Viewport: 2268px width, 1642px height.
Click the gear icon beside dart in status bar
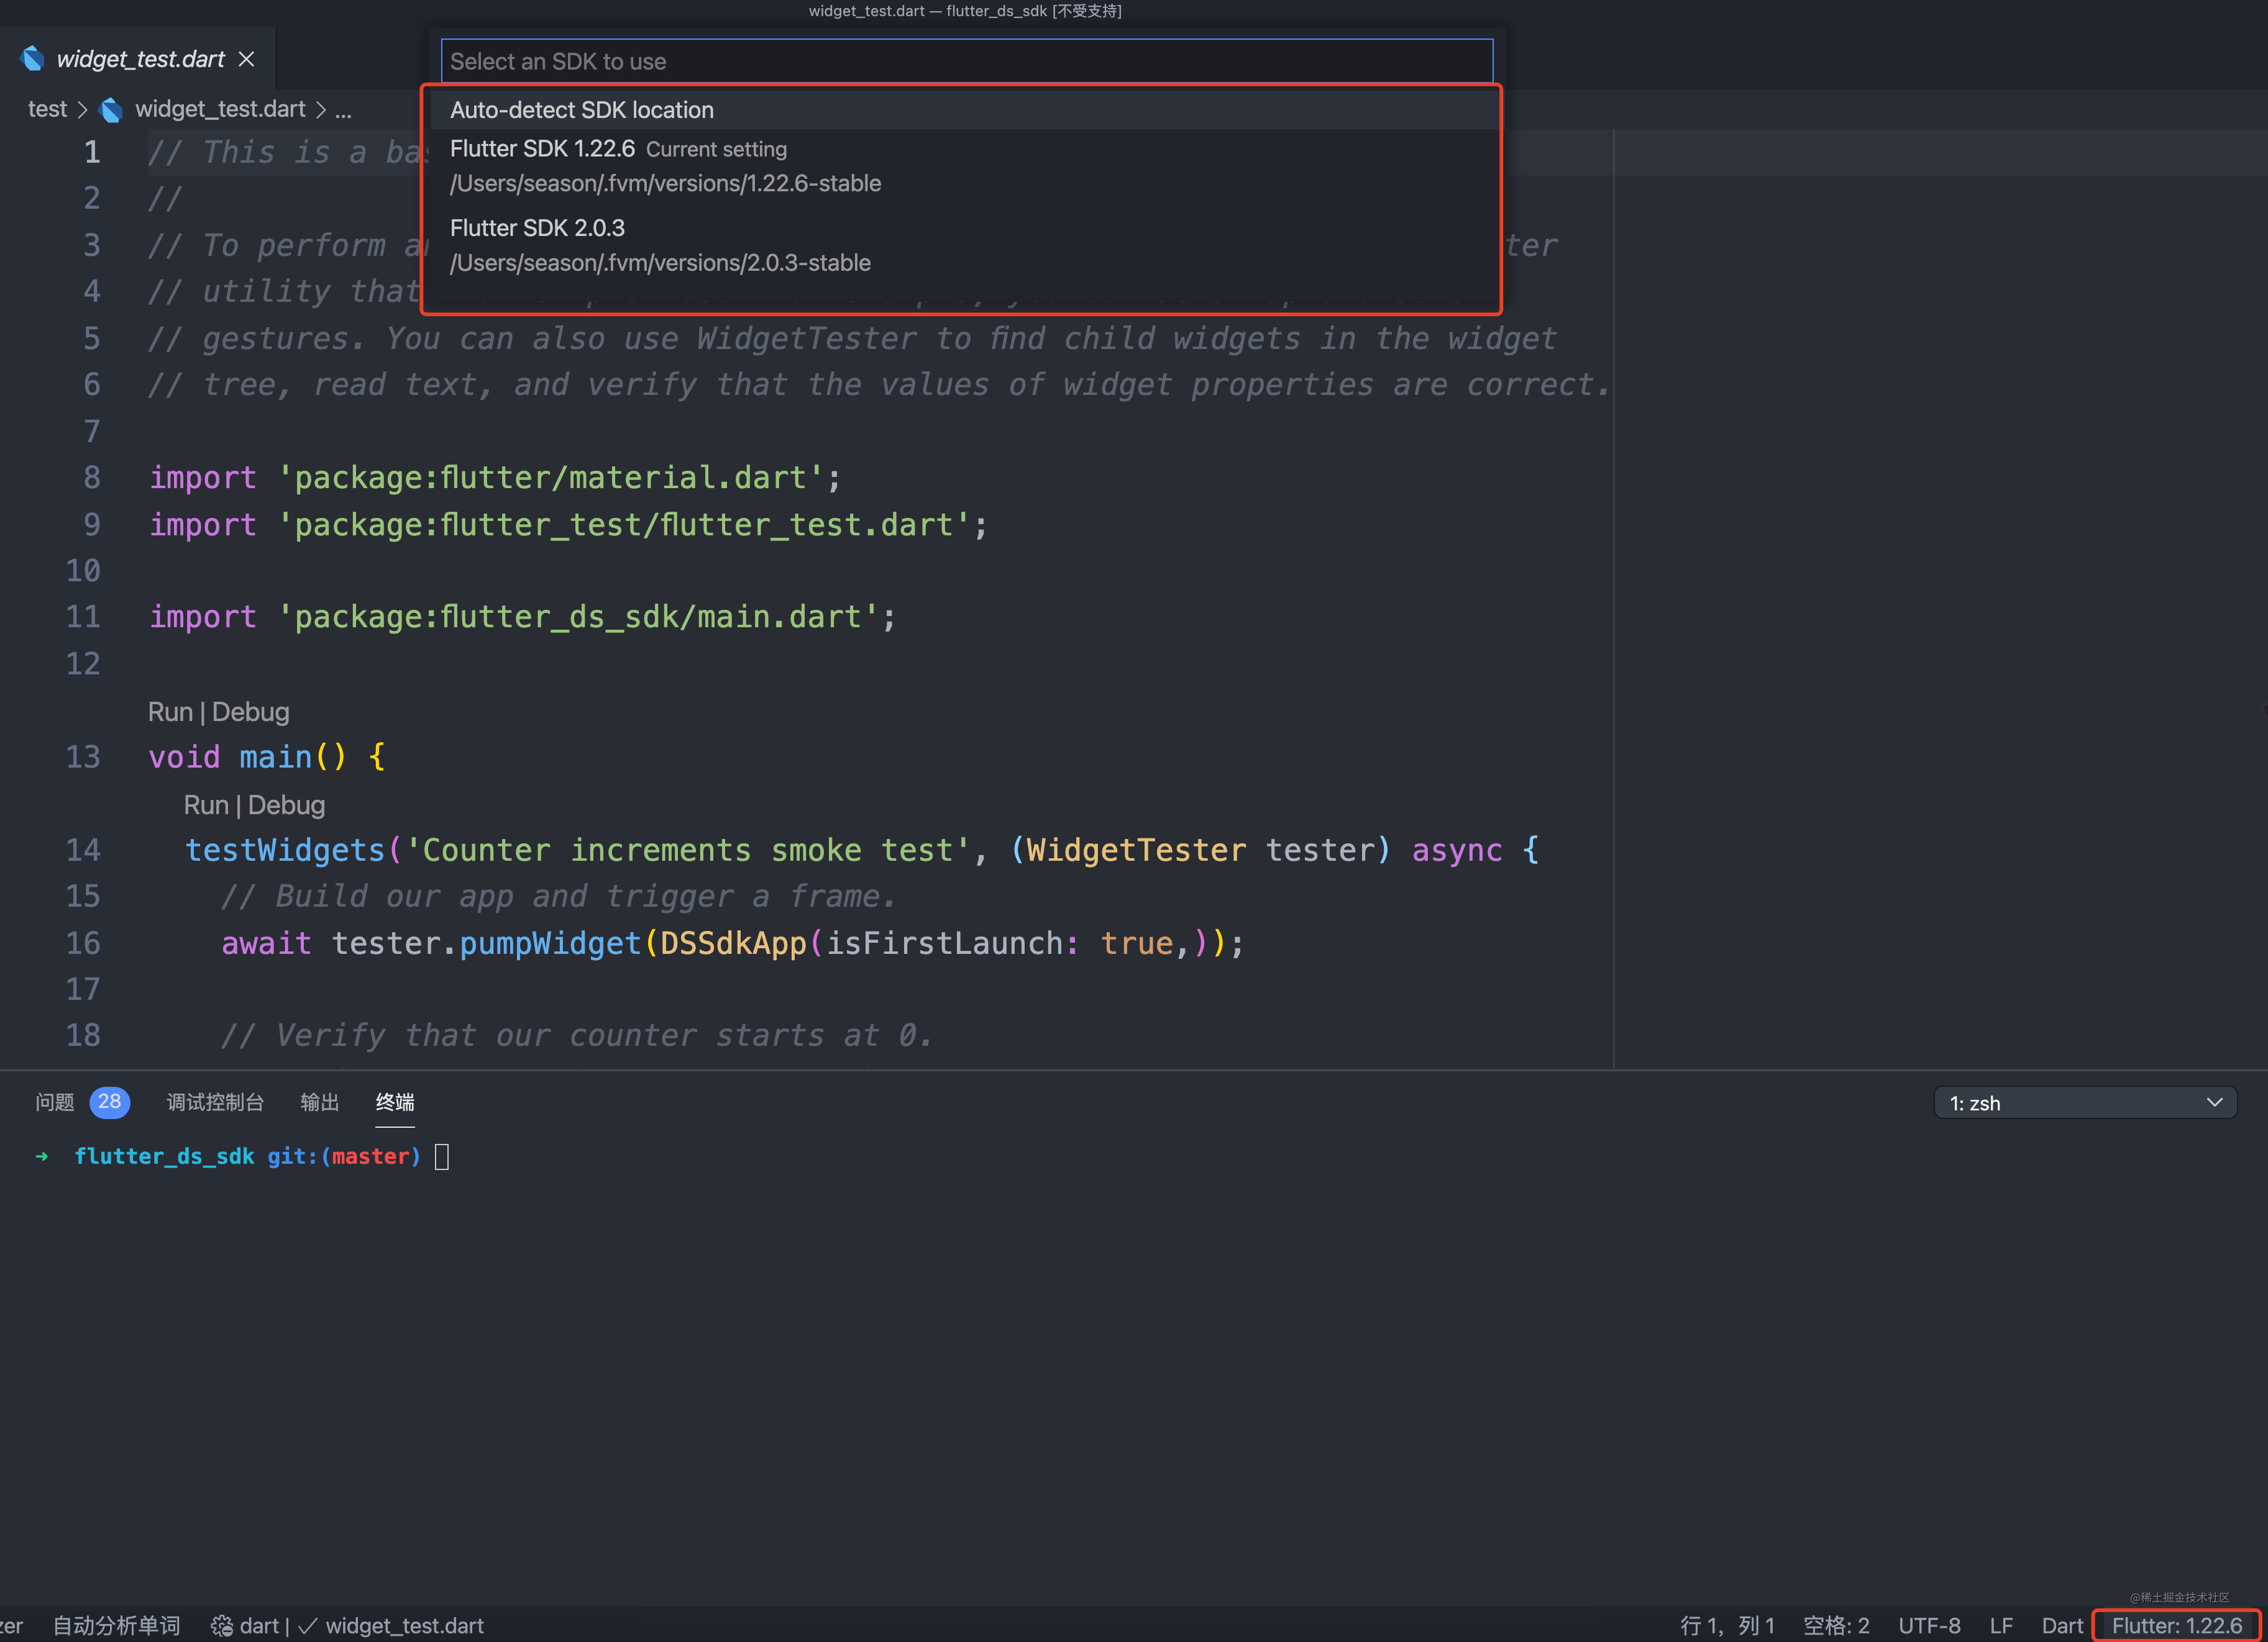click(x=221, y=1626)
